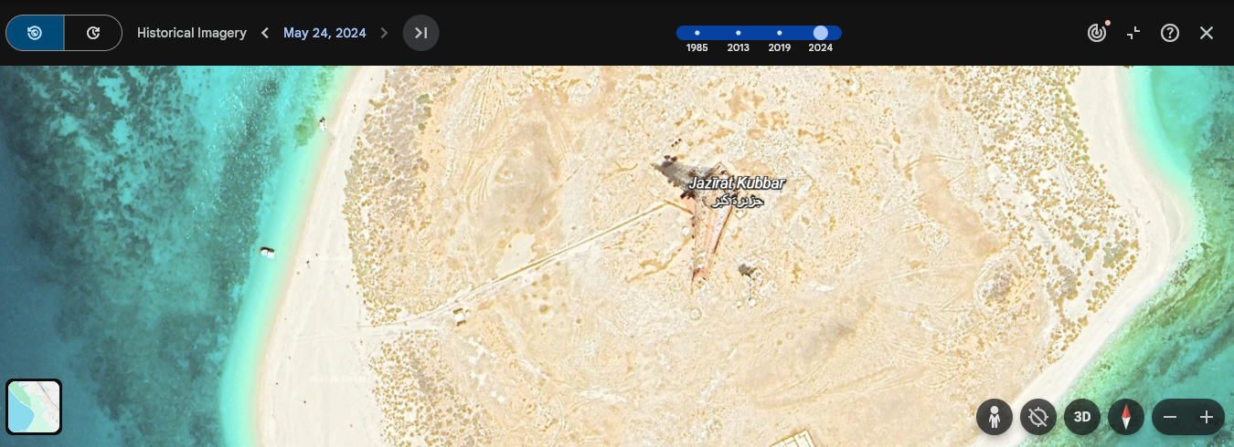The width and height of the screenshot is (1234, 447).
Task: Click the 2024 year label on timeline
Action: click(x=821, y=47)
